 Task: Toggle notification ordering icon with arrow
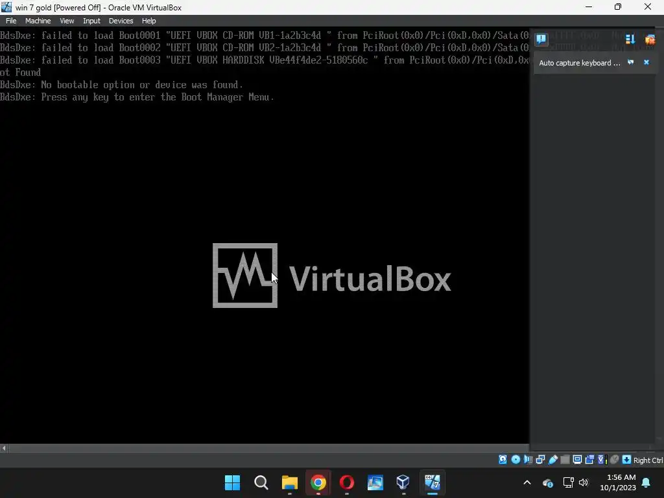coord(630,40)
